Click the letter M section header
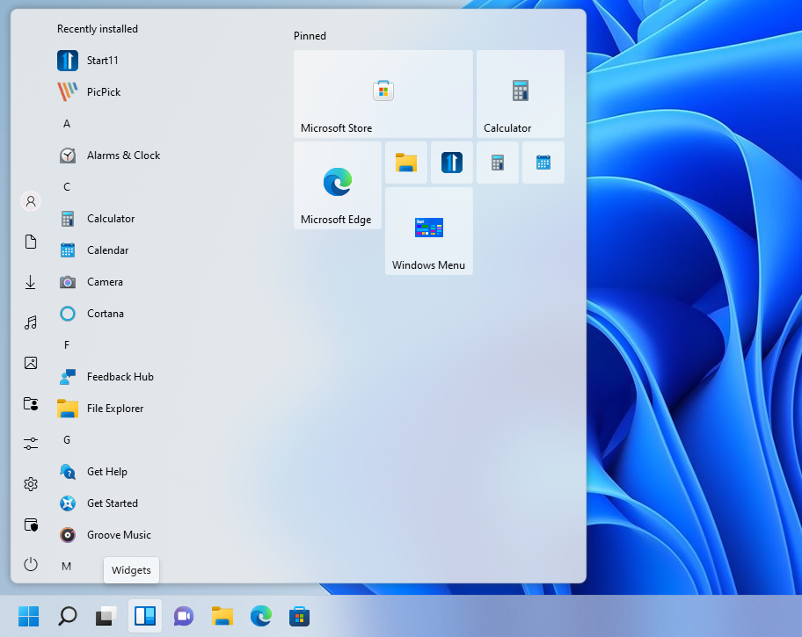The image size is (802, 637). [67, 567]
